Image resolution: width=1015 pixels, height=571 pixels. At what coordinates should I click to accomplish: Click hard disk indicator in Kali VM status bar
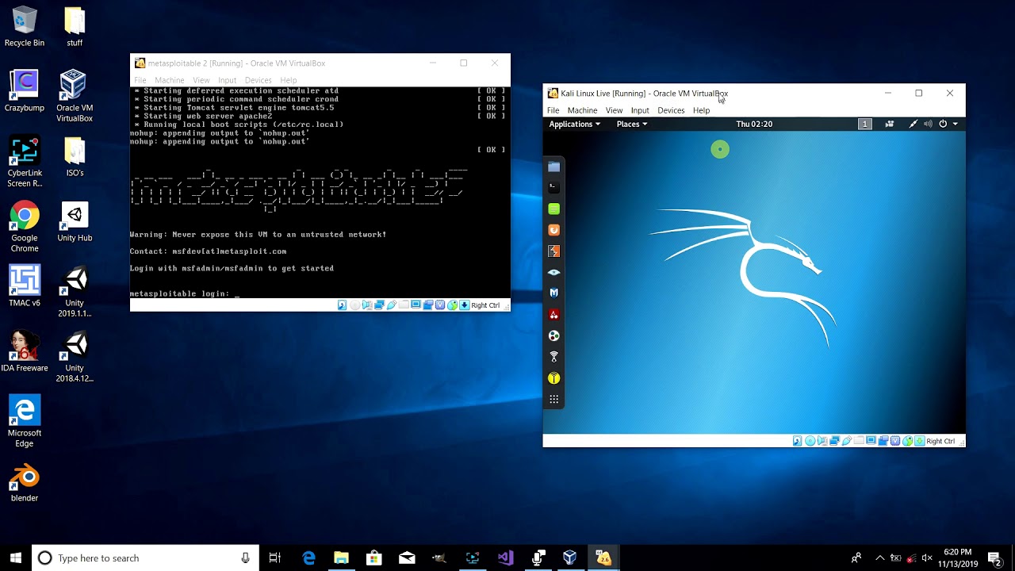pos(797,441)
